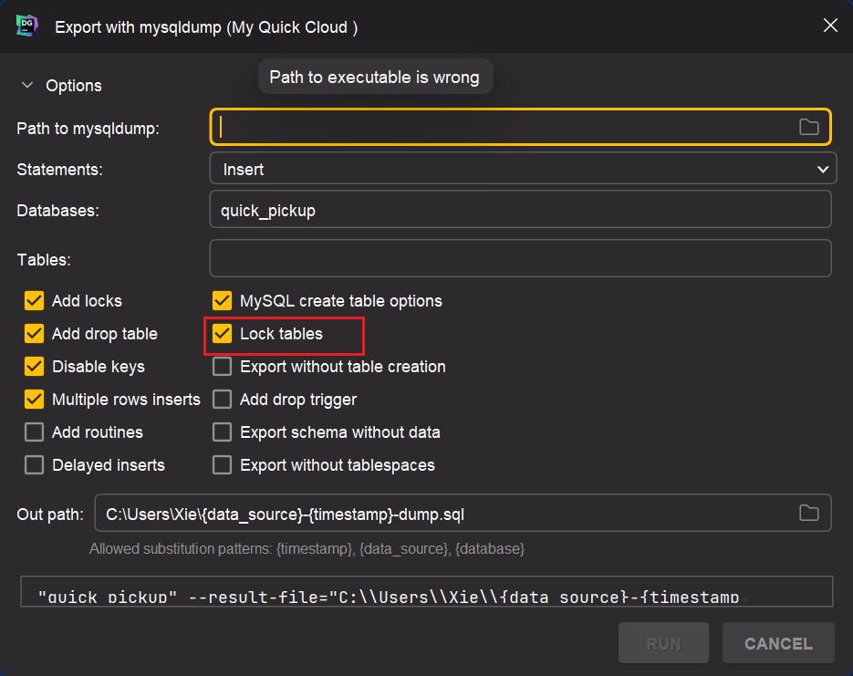Enable the Add routines checkbox
The image size is (853, 676).
pos(35,432)
